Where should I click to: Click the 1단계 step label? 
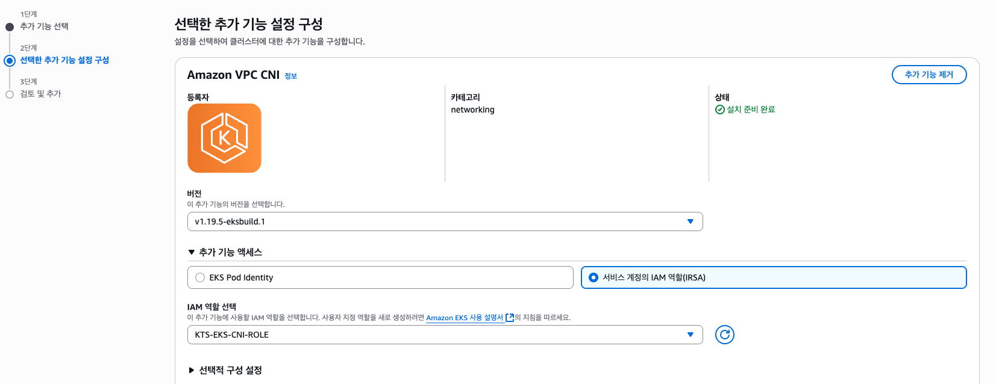point(28,14)
